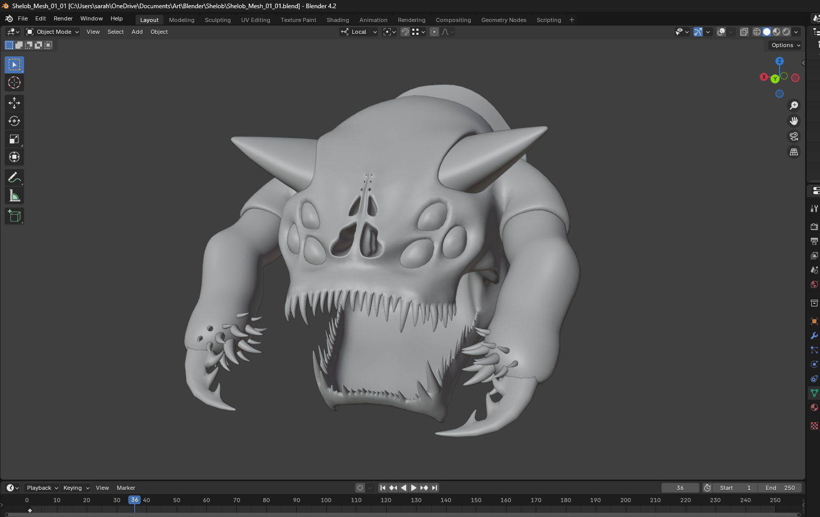Switch between perspective and orthographic view
Image resolution: width=820 pixels, height=517 pixels.
click(x=794, y=152)
